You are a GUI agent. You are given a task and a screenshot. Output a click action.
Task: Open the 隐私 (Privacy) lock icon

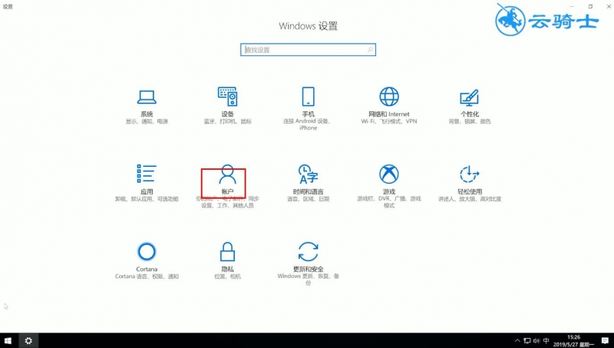point(227,252)
